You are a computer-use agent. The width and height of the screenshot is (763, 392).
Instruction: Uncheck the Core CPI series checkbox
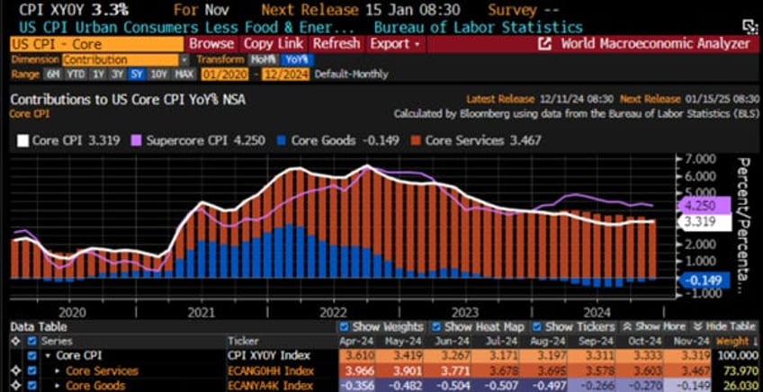[x=32, y=356]
